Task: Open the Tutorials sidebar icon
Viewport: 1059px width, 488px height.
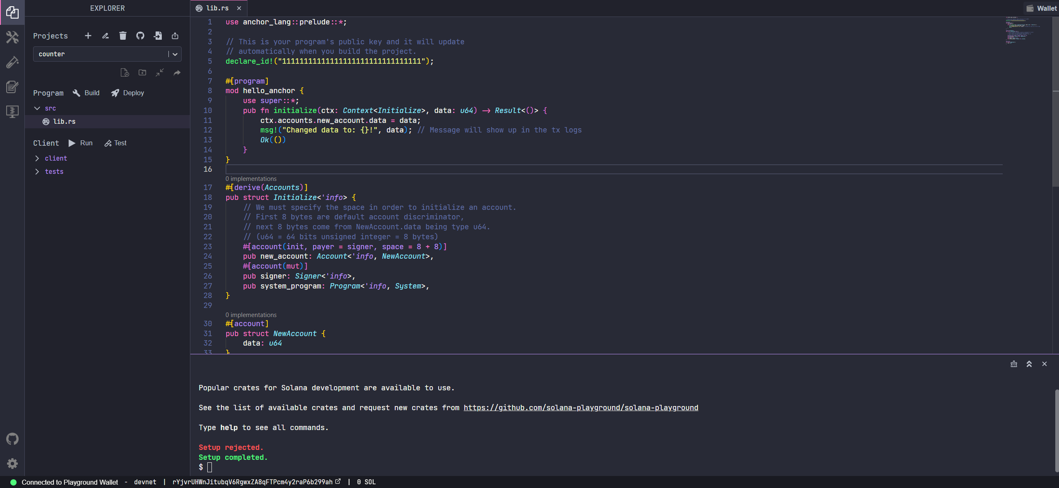Action: point(12,87)
